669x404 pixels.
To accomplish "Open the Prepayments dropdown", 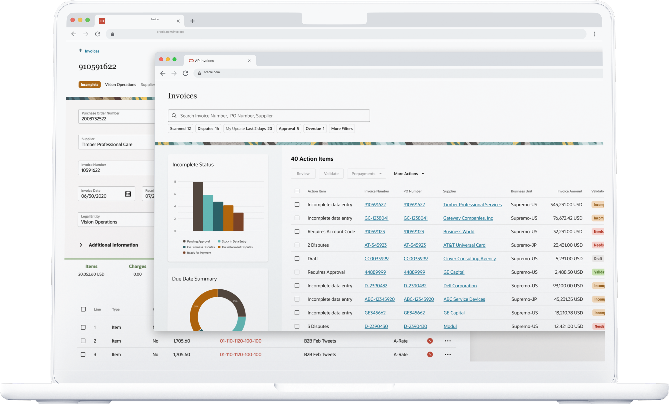I will click(x=366, y=173).
